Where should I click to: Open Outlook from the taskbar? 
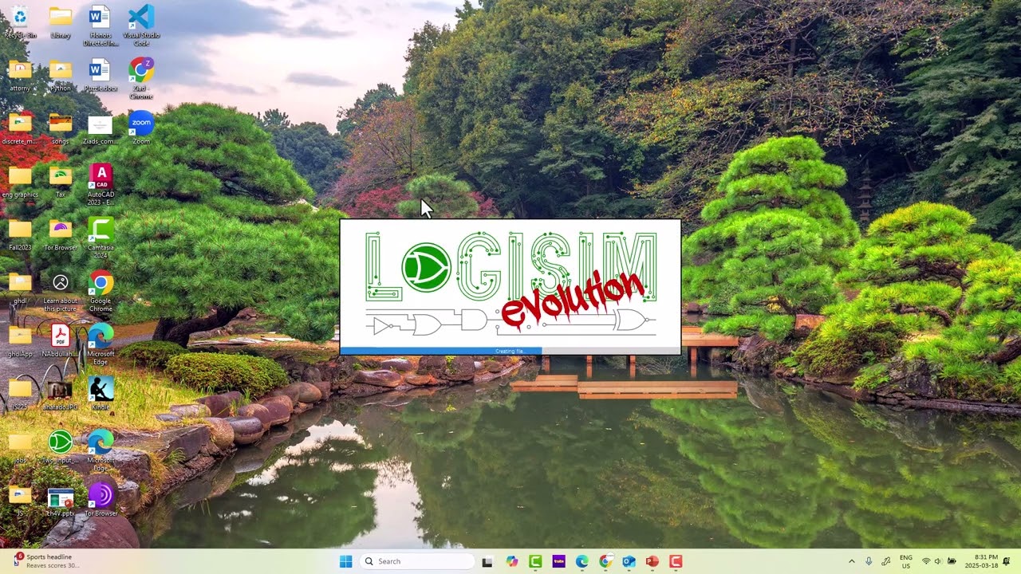click(629, 561)
